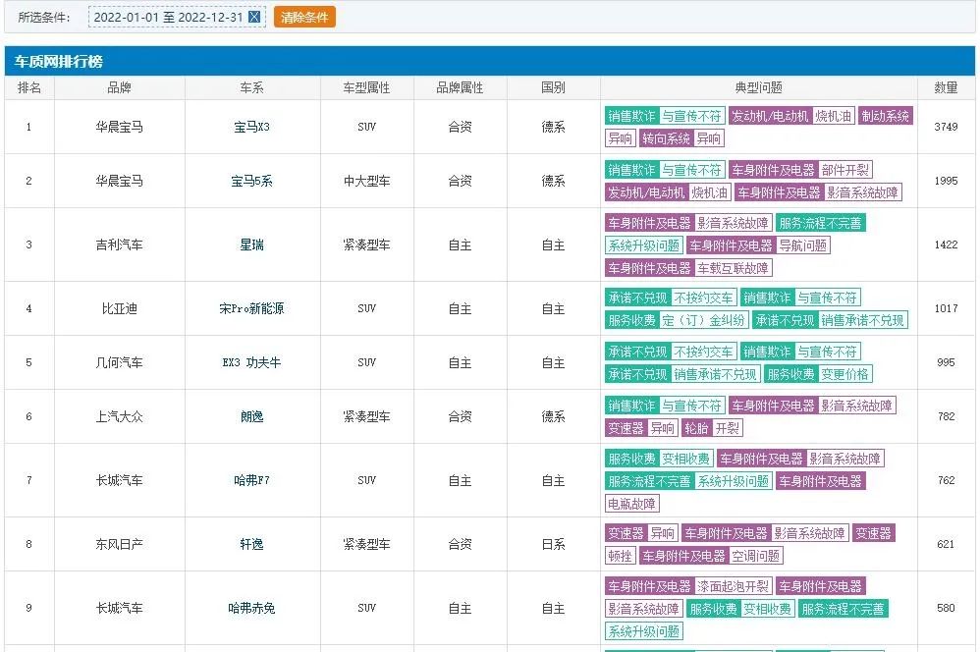
Task: Select the 轩逸 compact car link
Action: (x=251, y=543)
